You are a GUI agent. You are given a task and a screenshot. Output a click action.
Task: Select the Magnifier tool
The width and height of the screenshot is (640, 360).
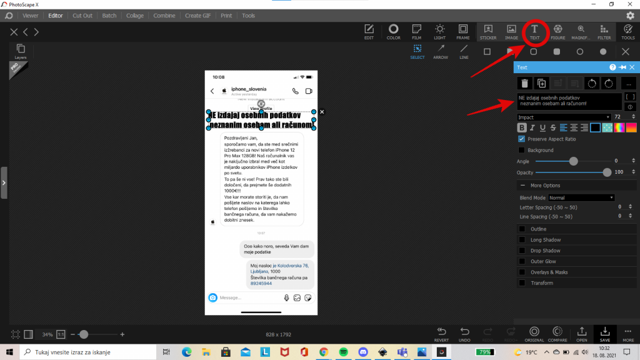coord(581,32)
